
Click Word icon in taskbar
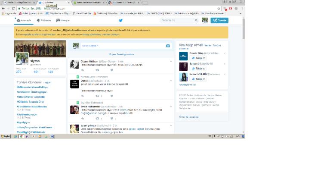(x=52, y=137)
